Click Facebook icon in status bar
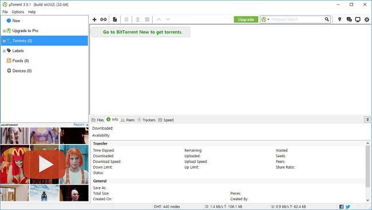Viewport: 372px width, 210px height. 342,207
